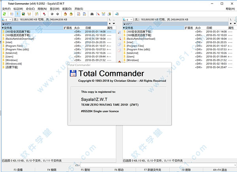Sort left panel by 日期 column header
237x172 pixels.
pos(88,28)
